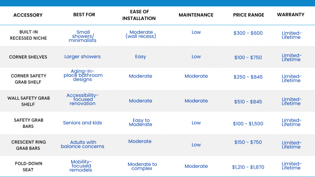Click the "$300 - $600" price text
Screen dimensions: 315x177
[248, 33]
